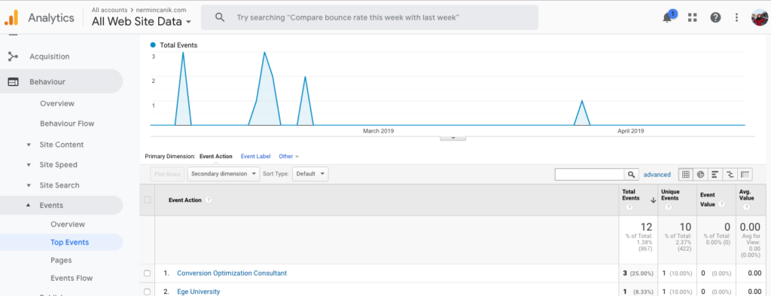Tick the Conversion Optimization Consultant row checkbox
This screenshot has height=296, width=771.
pyautogui.click(x=147, y=273)
